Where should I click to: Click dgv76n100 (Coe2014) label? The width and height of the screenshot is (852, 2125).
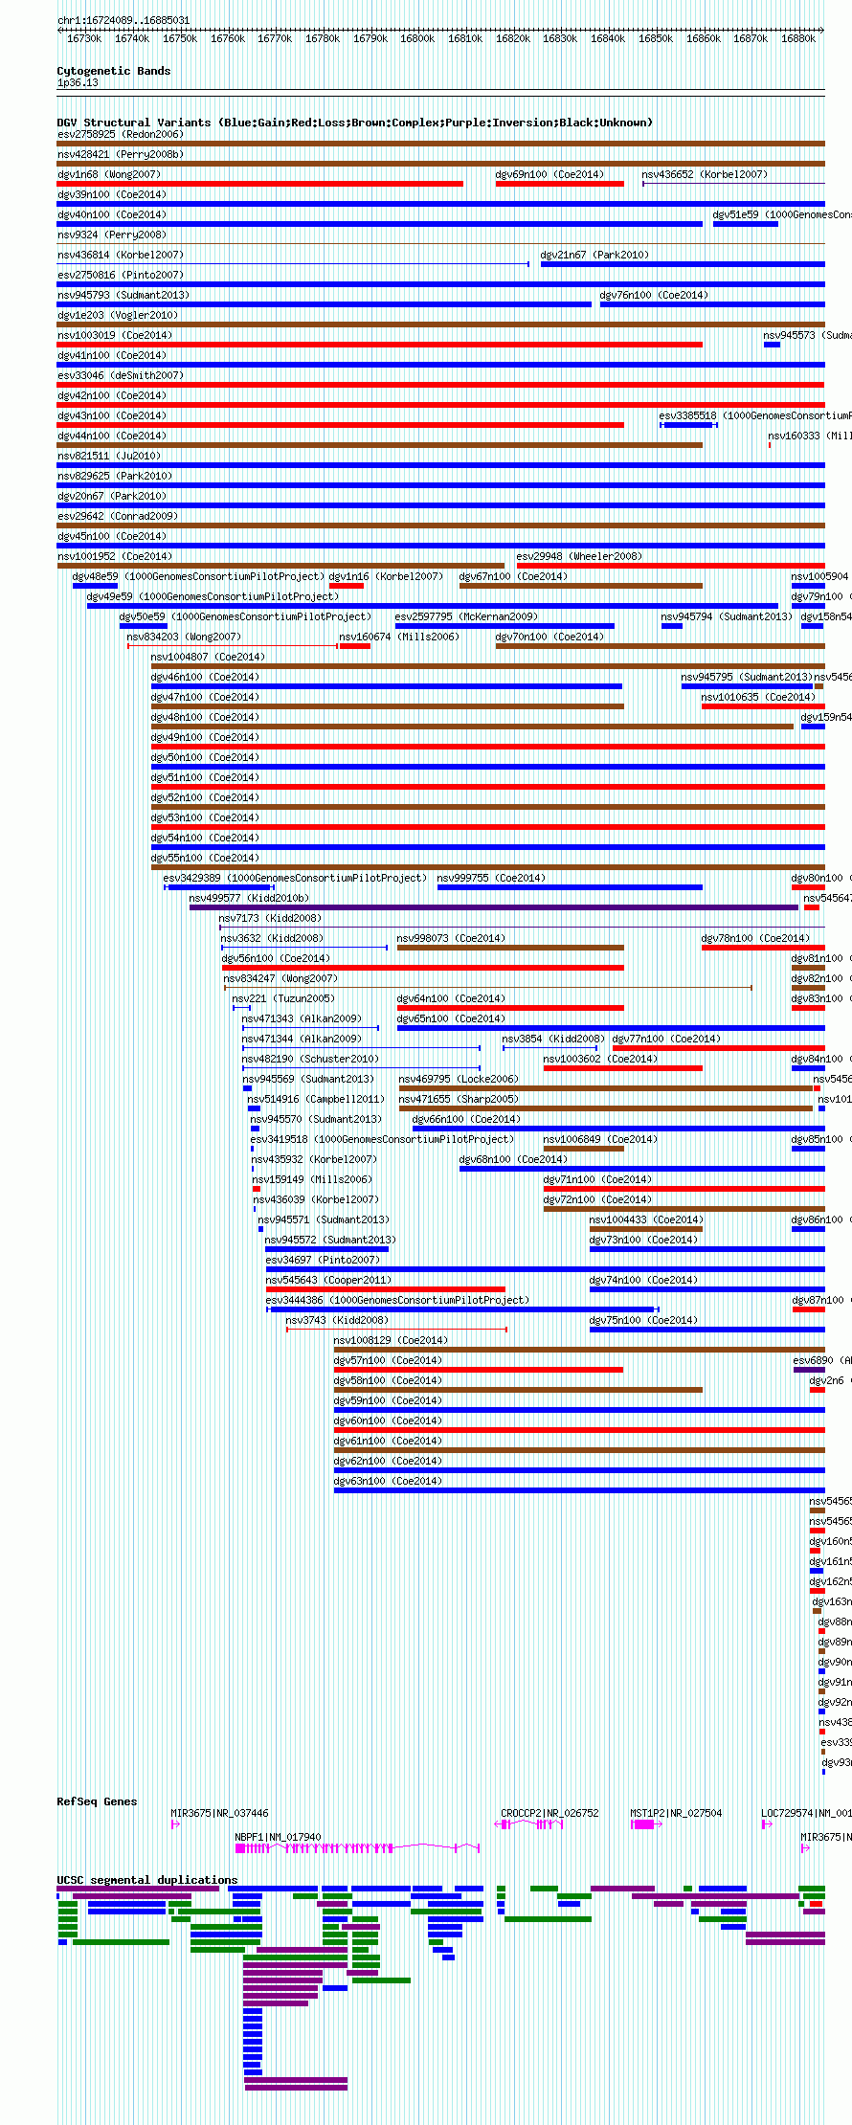(x=654, y=296)
